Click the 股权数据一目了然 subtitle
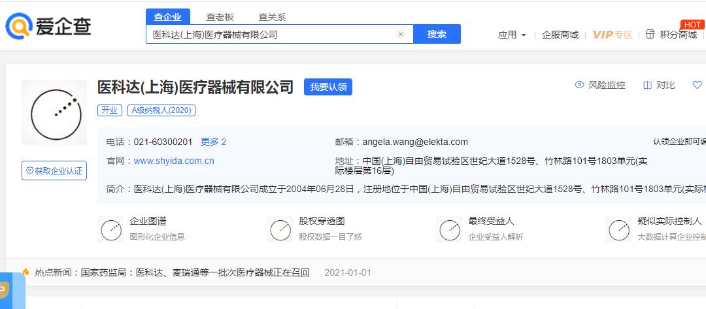706x309 pixels. click(331, 236)
